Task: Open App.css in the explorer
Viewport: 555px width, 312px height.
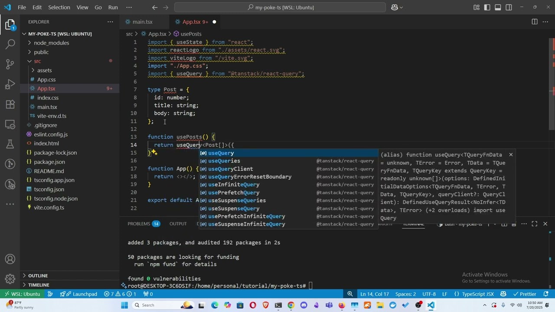Action: click(46, 79)
